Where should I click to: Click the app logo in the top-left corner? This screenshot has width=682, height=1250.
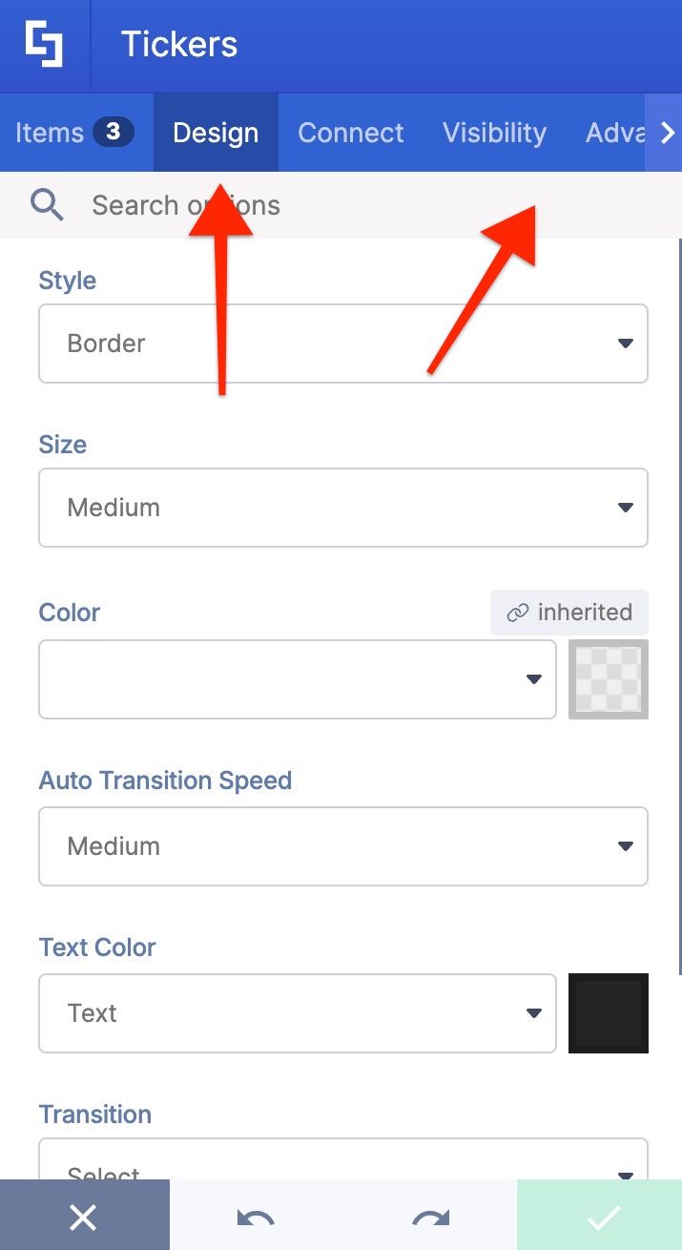tap(44, 44)
